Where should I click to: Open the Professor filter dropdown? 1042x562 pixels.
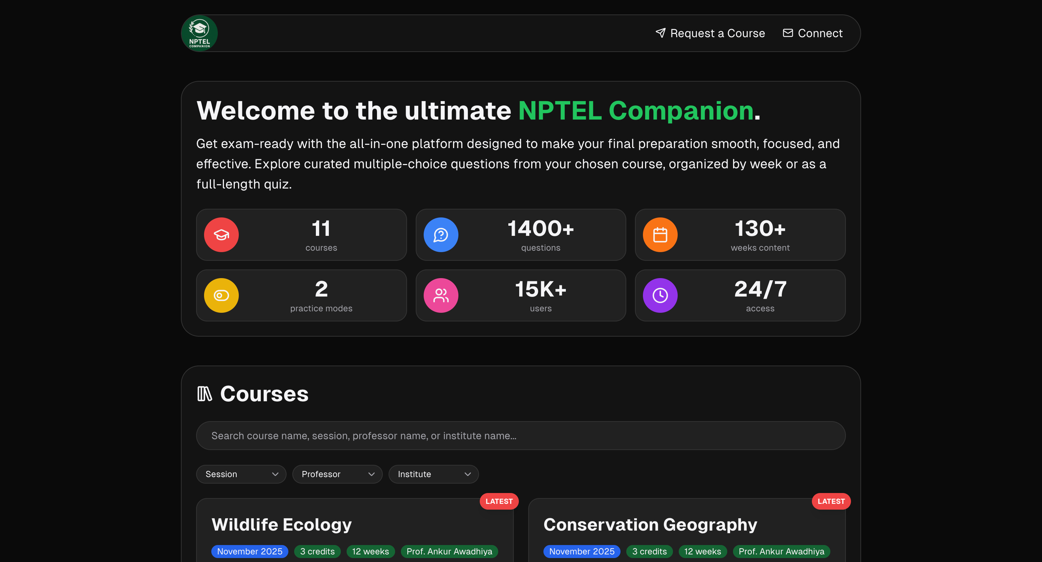pyautogui.click(x=337, y=474)
